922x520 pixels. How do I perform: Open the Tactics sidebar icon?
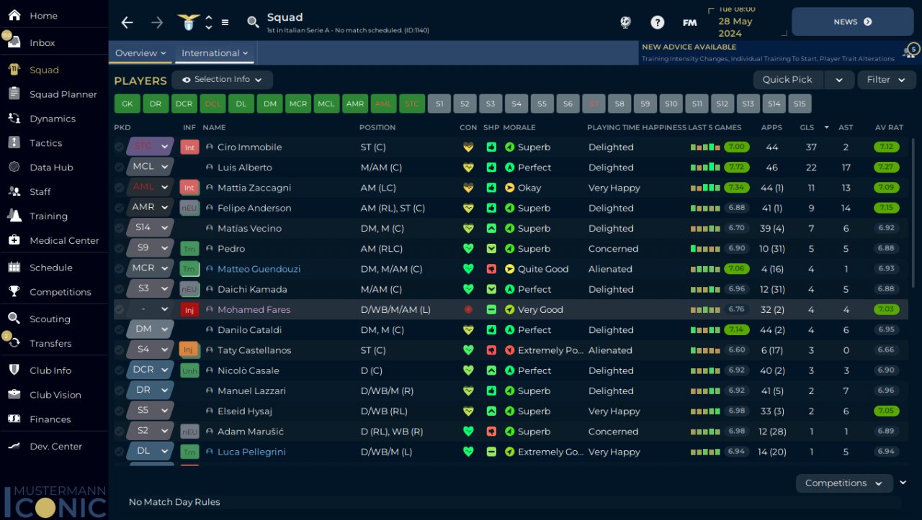pos(14,143)
